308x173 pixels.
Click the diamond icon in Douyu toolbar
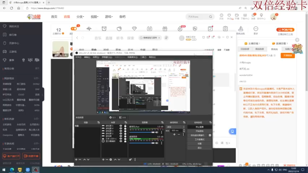(134, 29)
